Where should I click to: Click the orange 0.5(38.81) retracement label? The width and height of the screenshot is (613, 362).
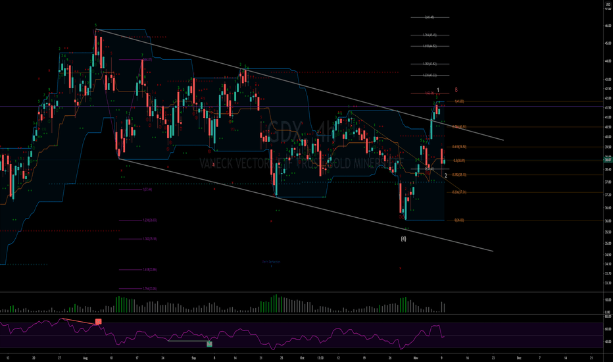tap(459, 161)
